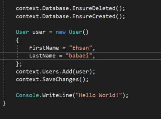Click Database in the EnsureCreated line
The height and width of the screenshot is (119, 161).
point(56,16)
